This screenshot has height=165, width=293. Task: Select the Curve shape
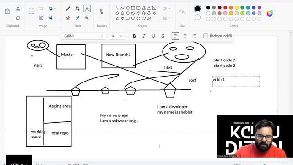[x=122, y=8]
